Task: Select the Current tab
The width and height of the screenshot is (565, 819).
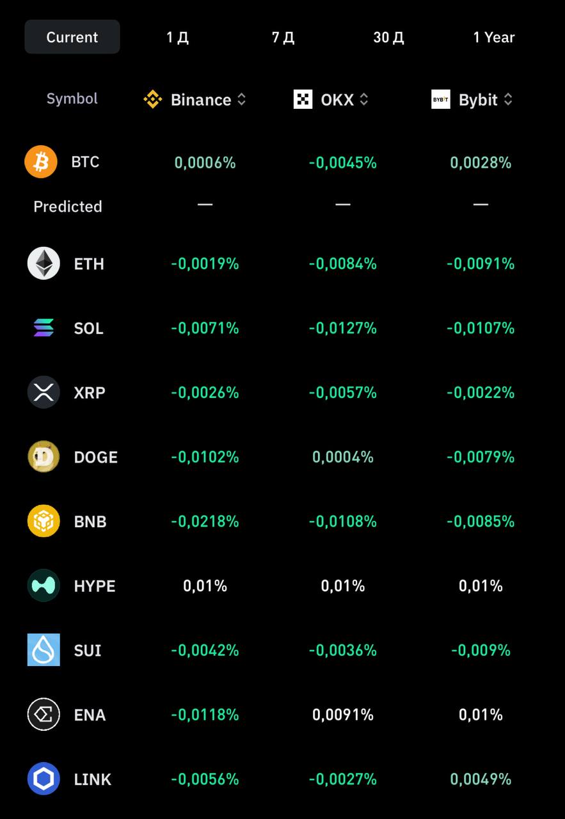Action: click(72, 37)
